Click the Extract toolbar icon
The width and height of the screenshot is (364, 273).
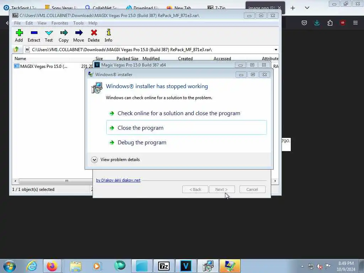[34, 36]
